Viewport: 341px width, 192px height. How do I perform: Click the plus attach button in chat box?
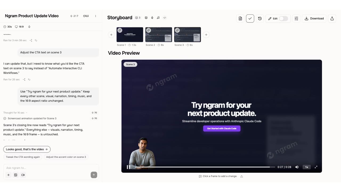point(8,175)
